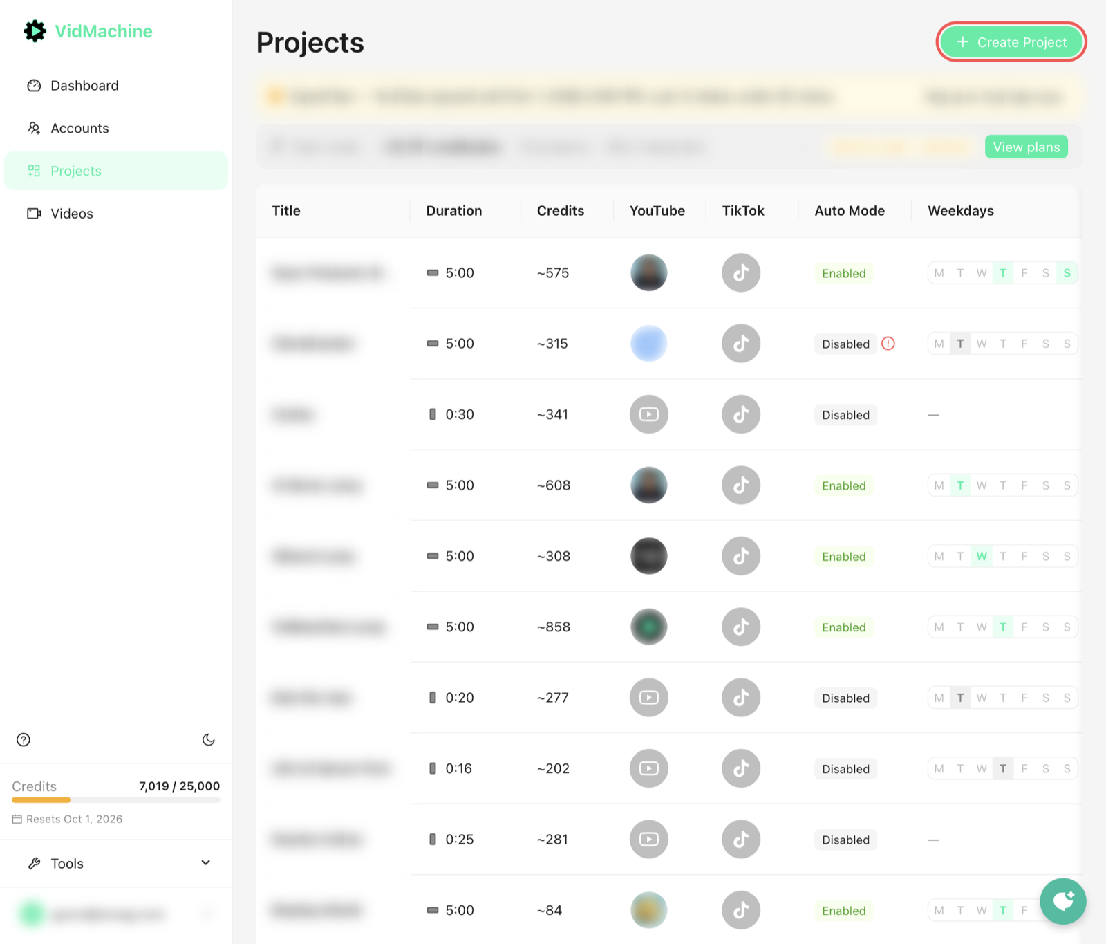Toggle Monday for the ~277 credits project

(939, 698)
